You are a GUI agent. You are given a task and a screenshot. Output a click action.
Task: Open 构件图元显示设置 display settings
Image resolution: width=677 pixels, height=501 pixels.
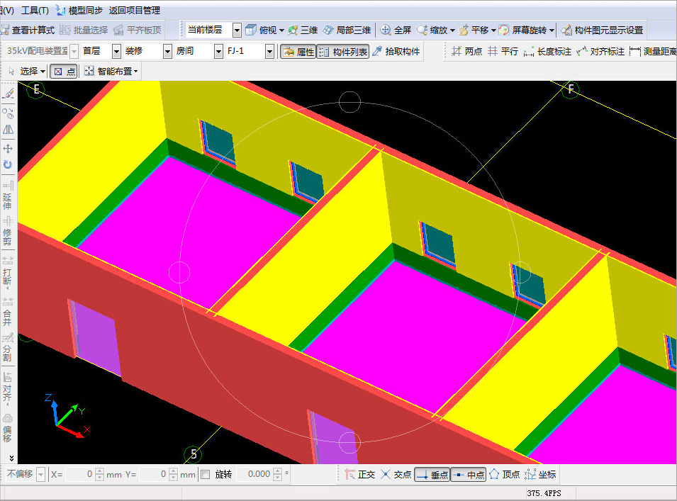[x=602, y=30]
